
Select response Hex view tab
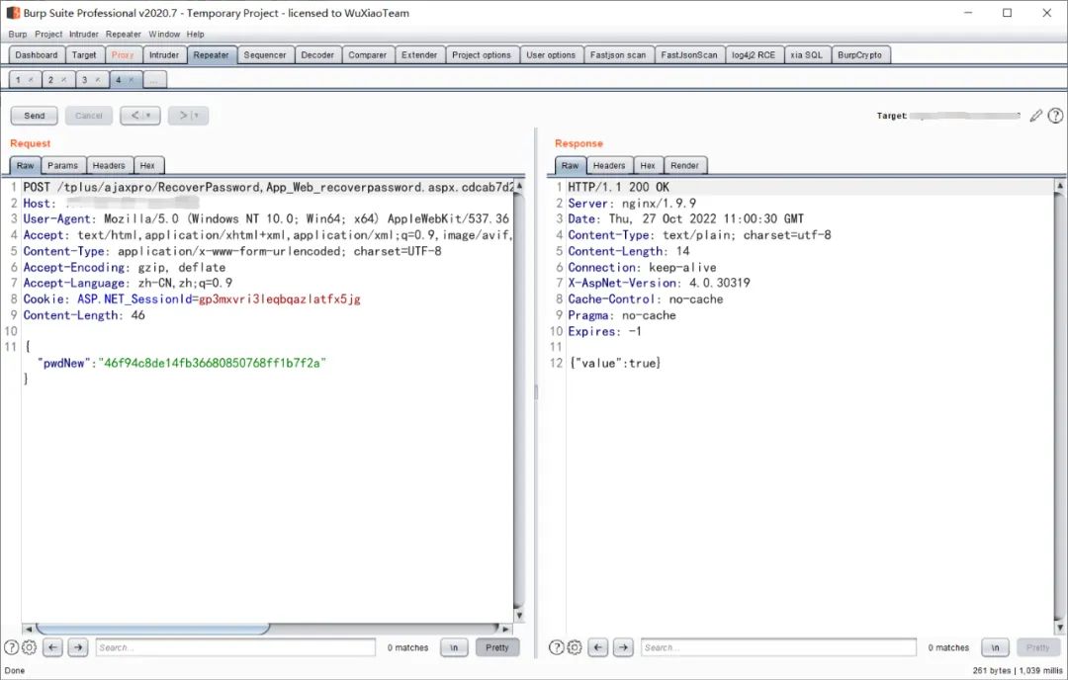(648, 165)
